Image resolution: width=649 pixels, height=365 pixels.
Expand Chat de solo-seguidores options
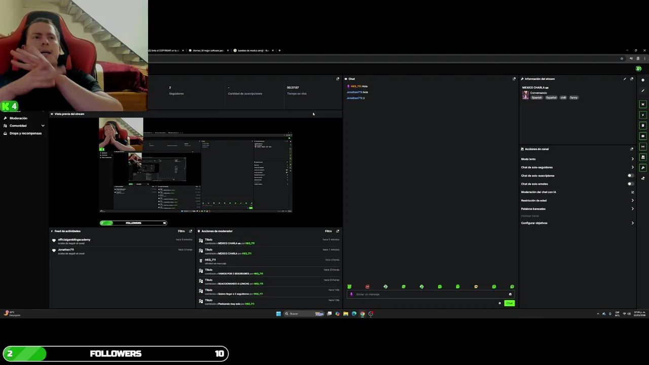click(x=632, y=167)
